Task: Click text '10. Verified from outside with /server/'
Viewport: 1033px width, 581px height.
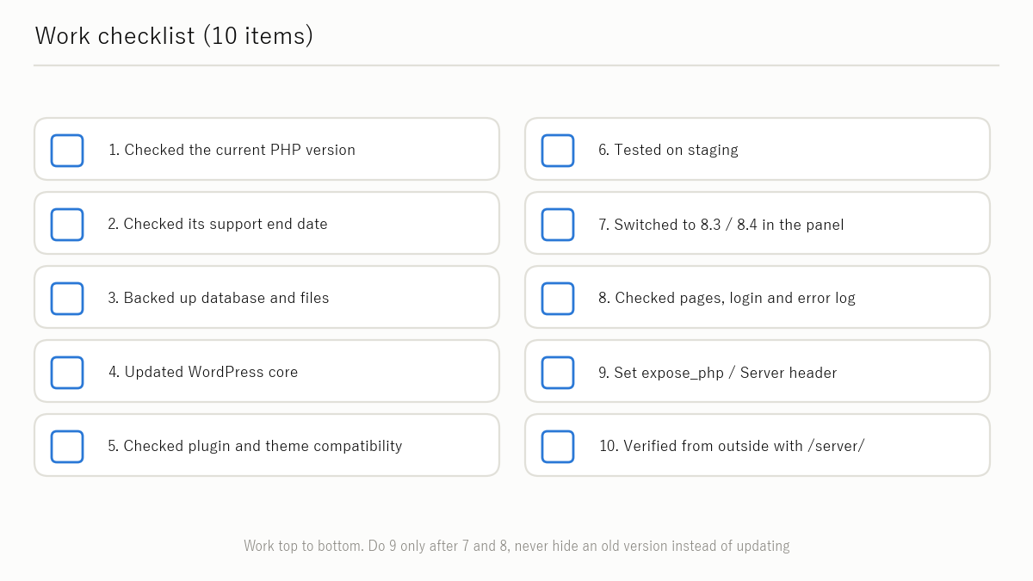Action: click(732, 446)
